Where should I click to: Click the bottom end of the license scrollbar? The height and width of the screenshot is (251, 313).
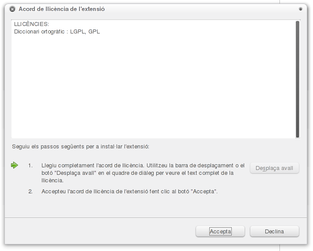tap(298, 136)
